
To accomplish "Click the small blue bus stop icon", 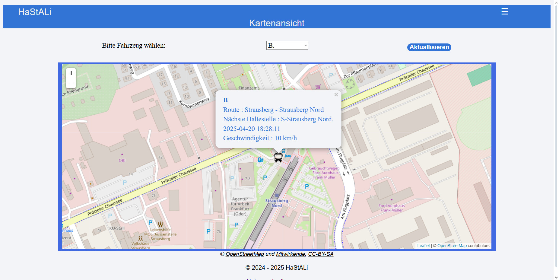I will 284,151.
